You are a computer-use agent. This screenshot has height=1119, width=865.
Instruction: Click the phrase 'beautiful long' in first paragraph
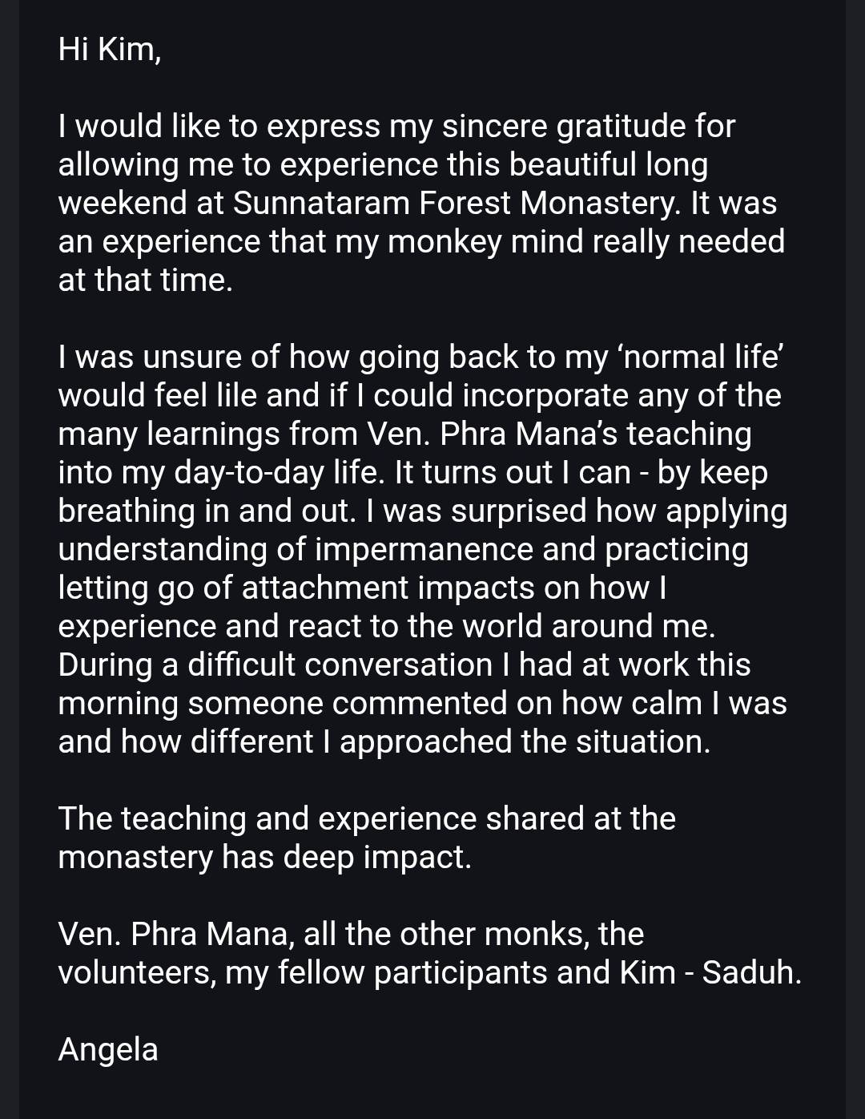pos(609,164)
